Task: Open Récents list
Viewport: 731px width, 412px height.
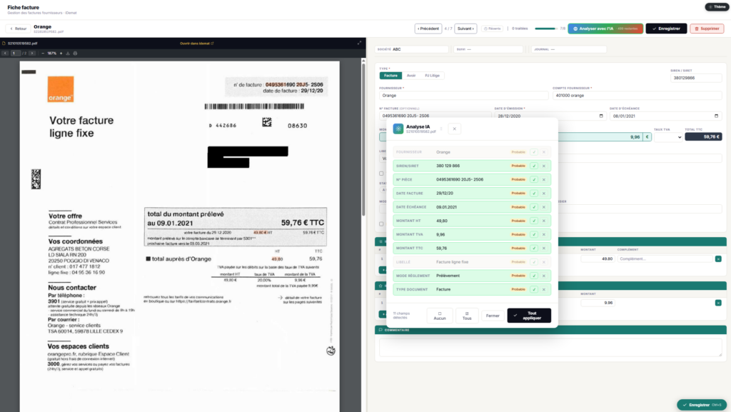Action: tap(492, 29)
